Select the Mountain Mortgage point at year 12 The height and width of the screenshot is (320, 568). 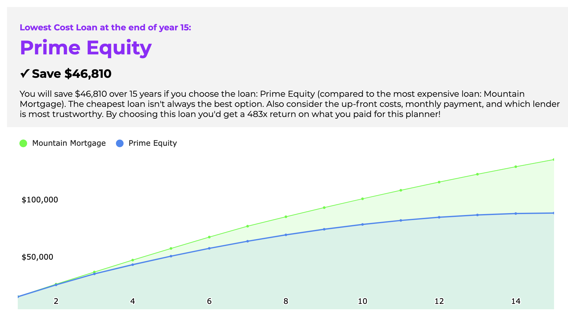439,182
